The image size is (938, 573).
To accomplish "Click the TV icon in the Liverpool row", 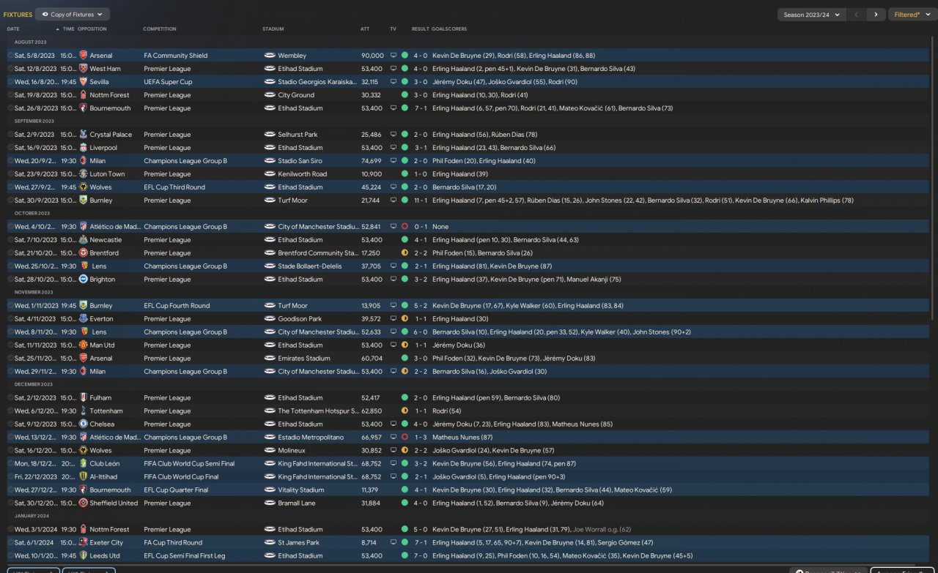I will point(393,148).
